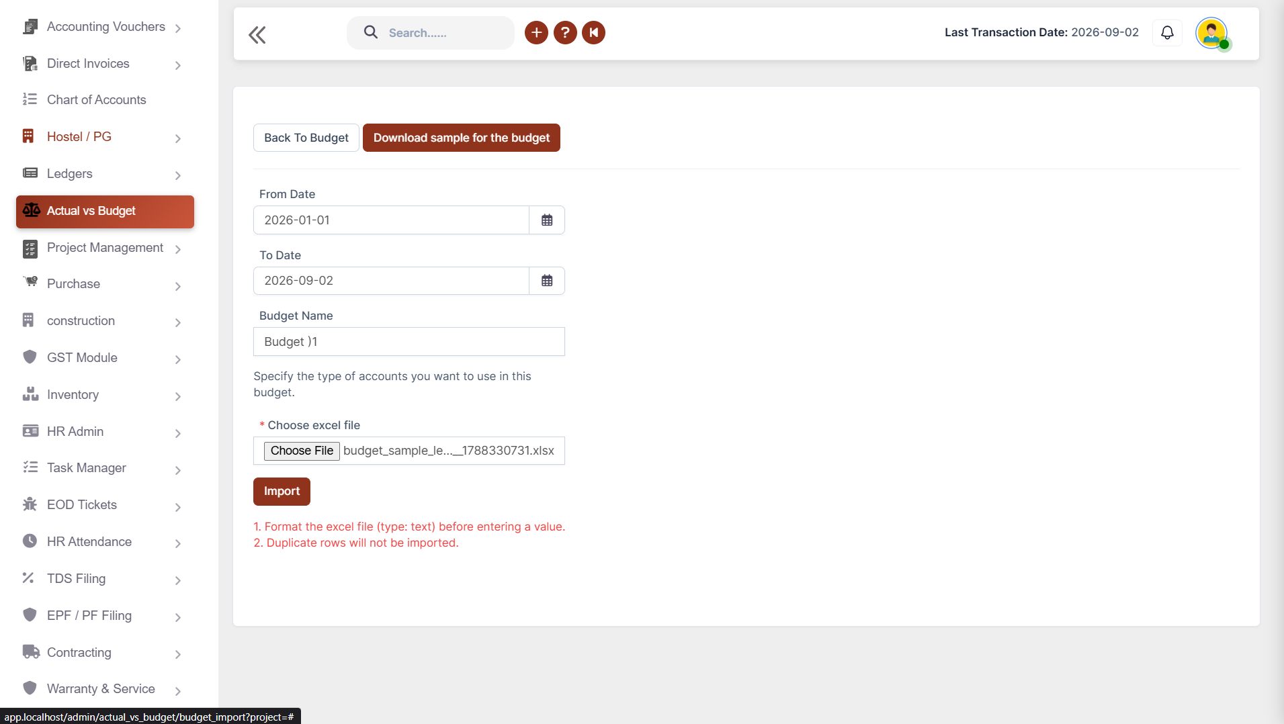Download sample for the budget
1284x724 pixels.
point(462,138)
